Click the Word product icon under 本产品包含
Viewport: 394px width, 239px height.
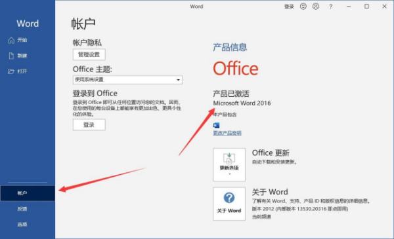point(216,125)
